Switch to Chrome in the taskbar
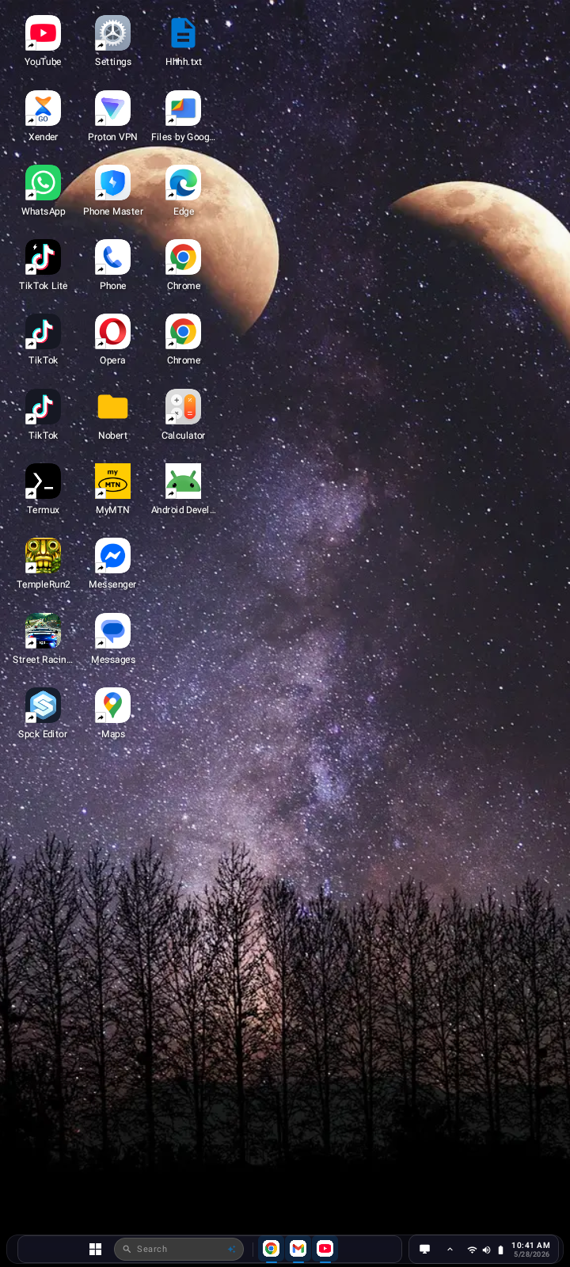The image size is (570, 1267). coord(271,1249)
